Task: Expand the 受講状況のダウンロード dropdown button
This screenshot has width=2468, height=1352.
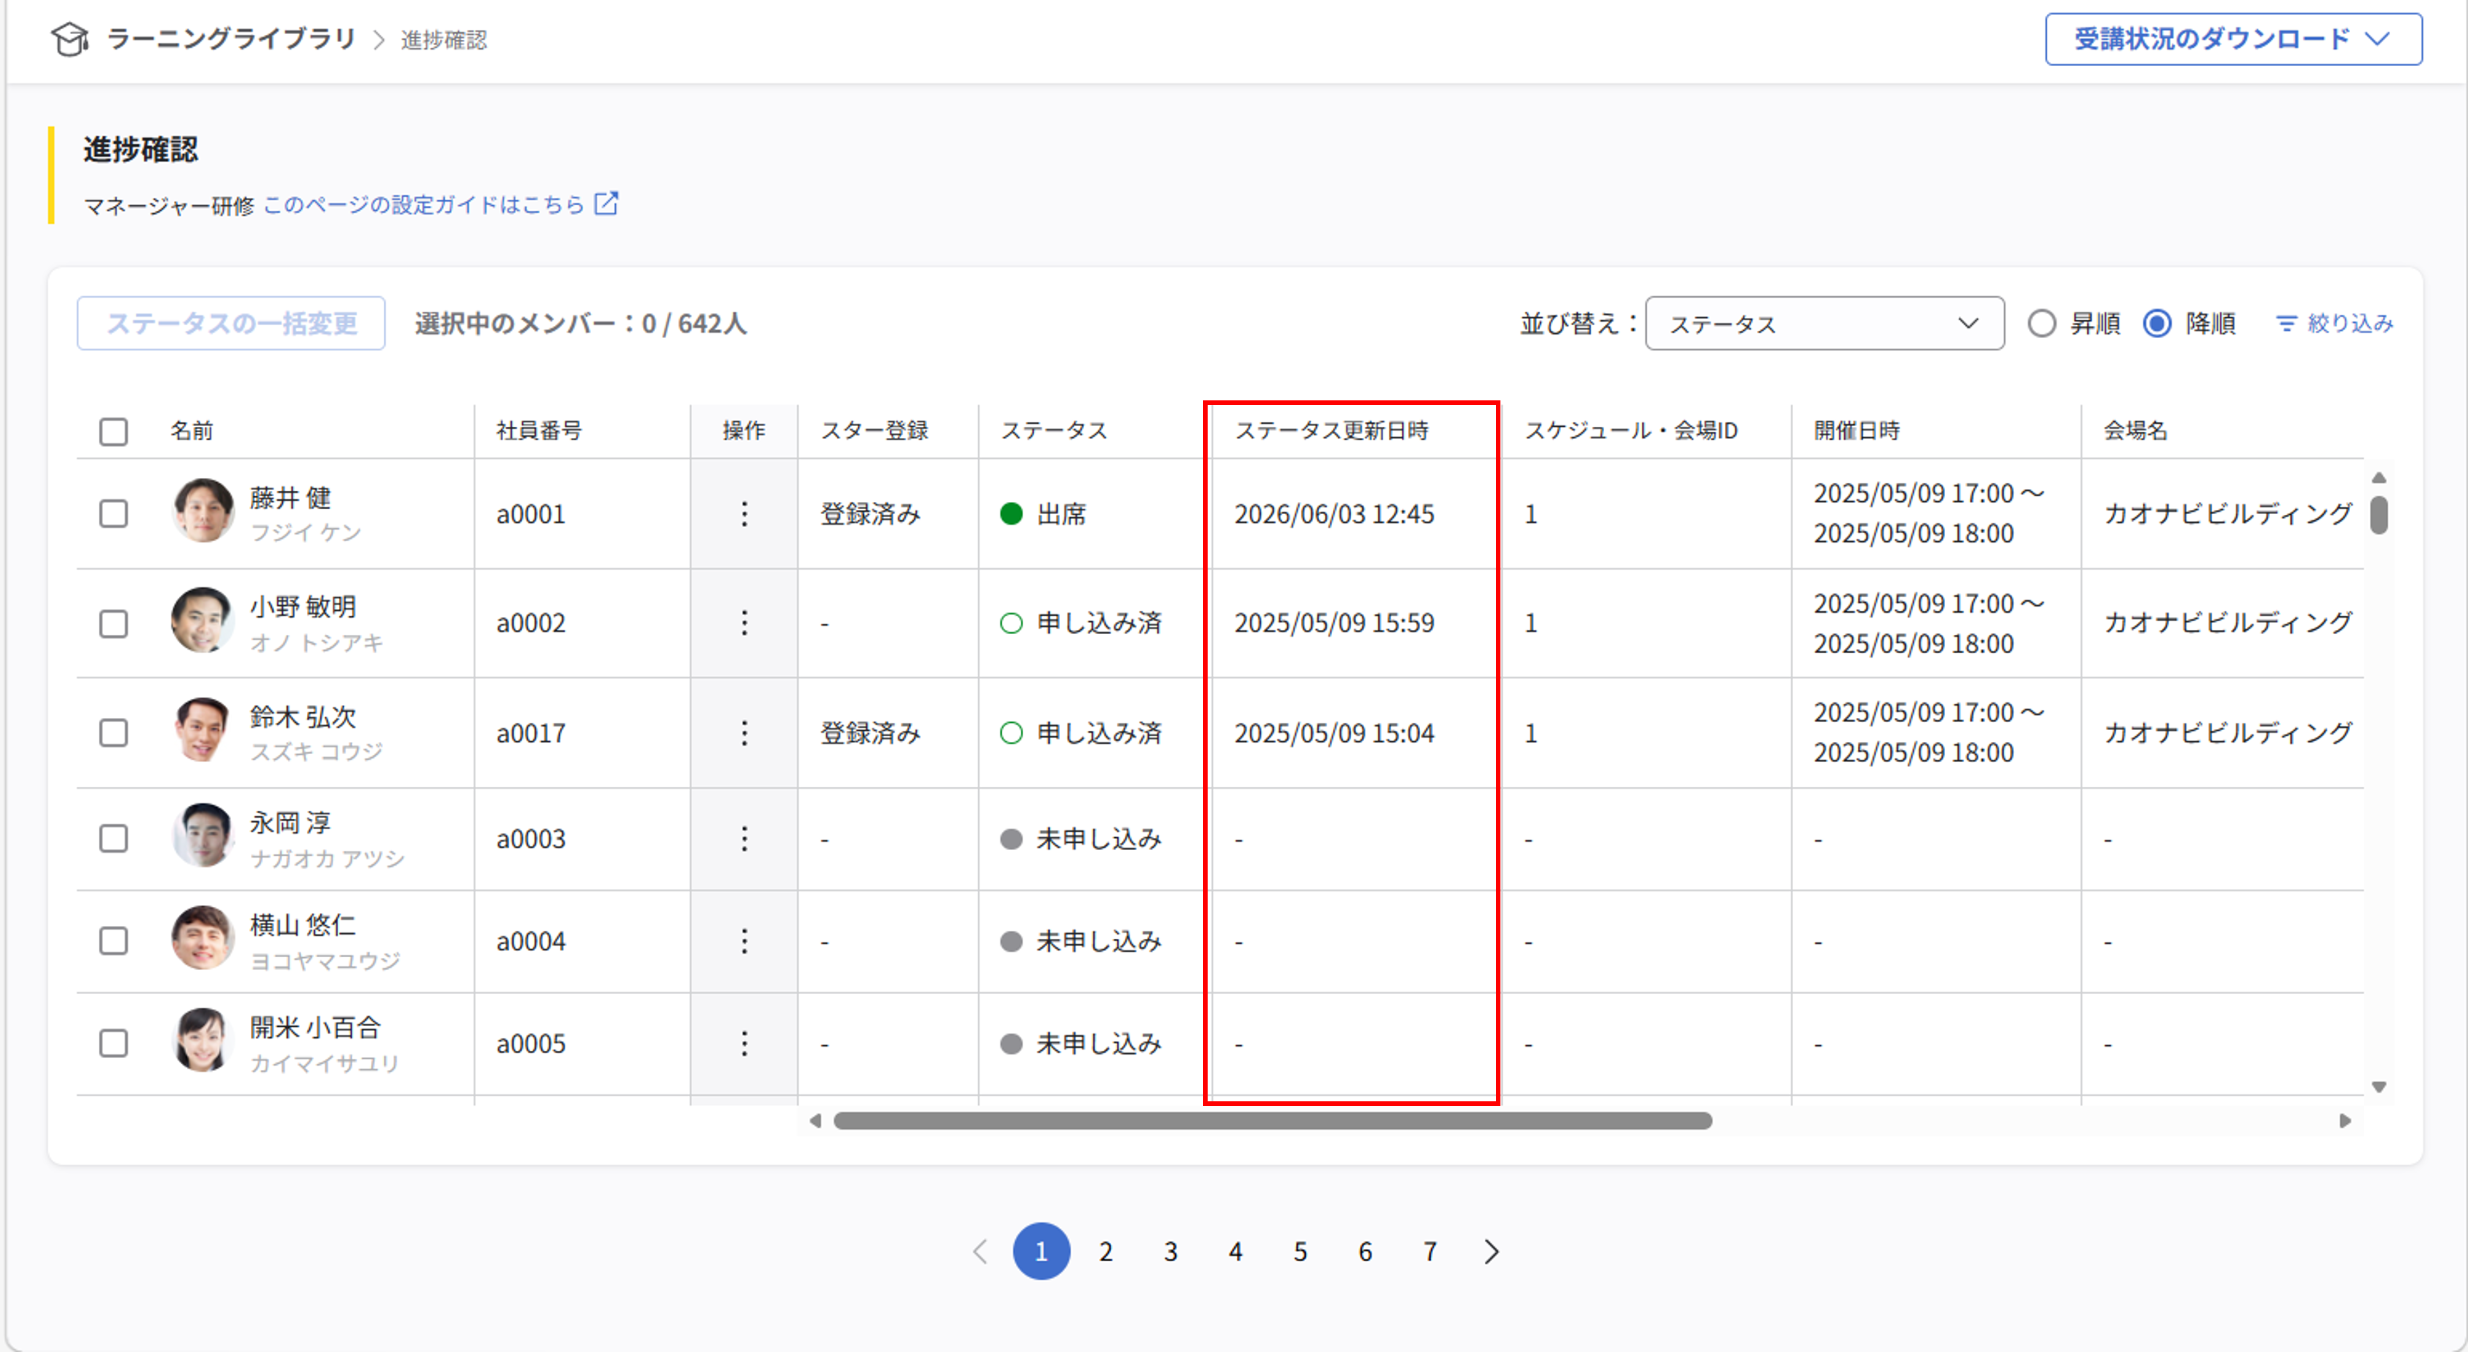Action: click(x=2234, y=39)
